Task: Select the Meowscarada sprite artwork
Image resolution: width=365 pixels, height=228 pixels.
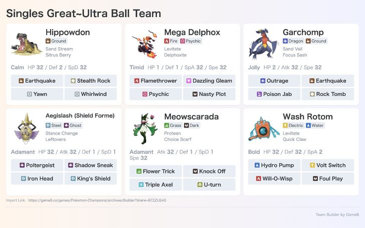Action: [144, 128]
